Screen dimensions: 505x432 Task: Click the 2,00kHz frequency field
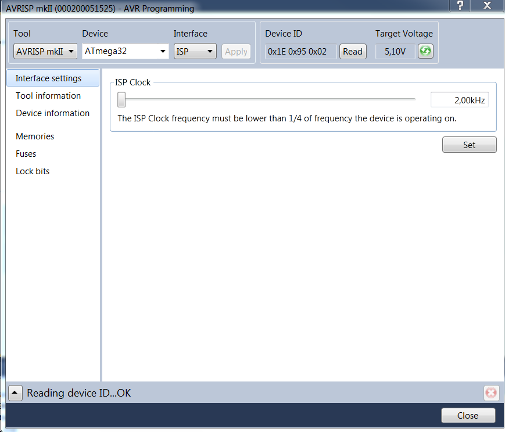tap(460, 100)
